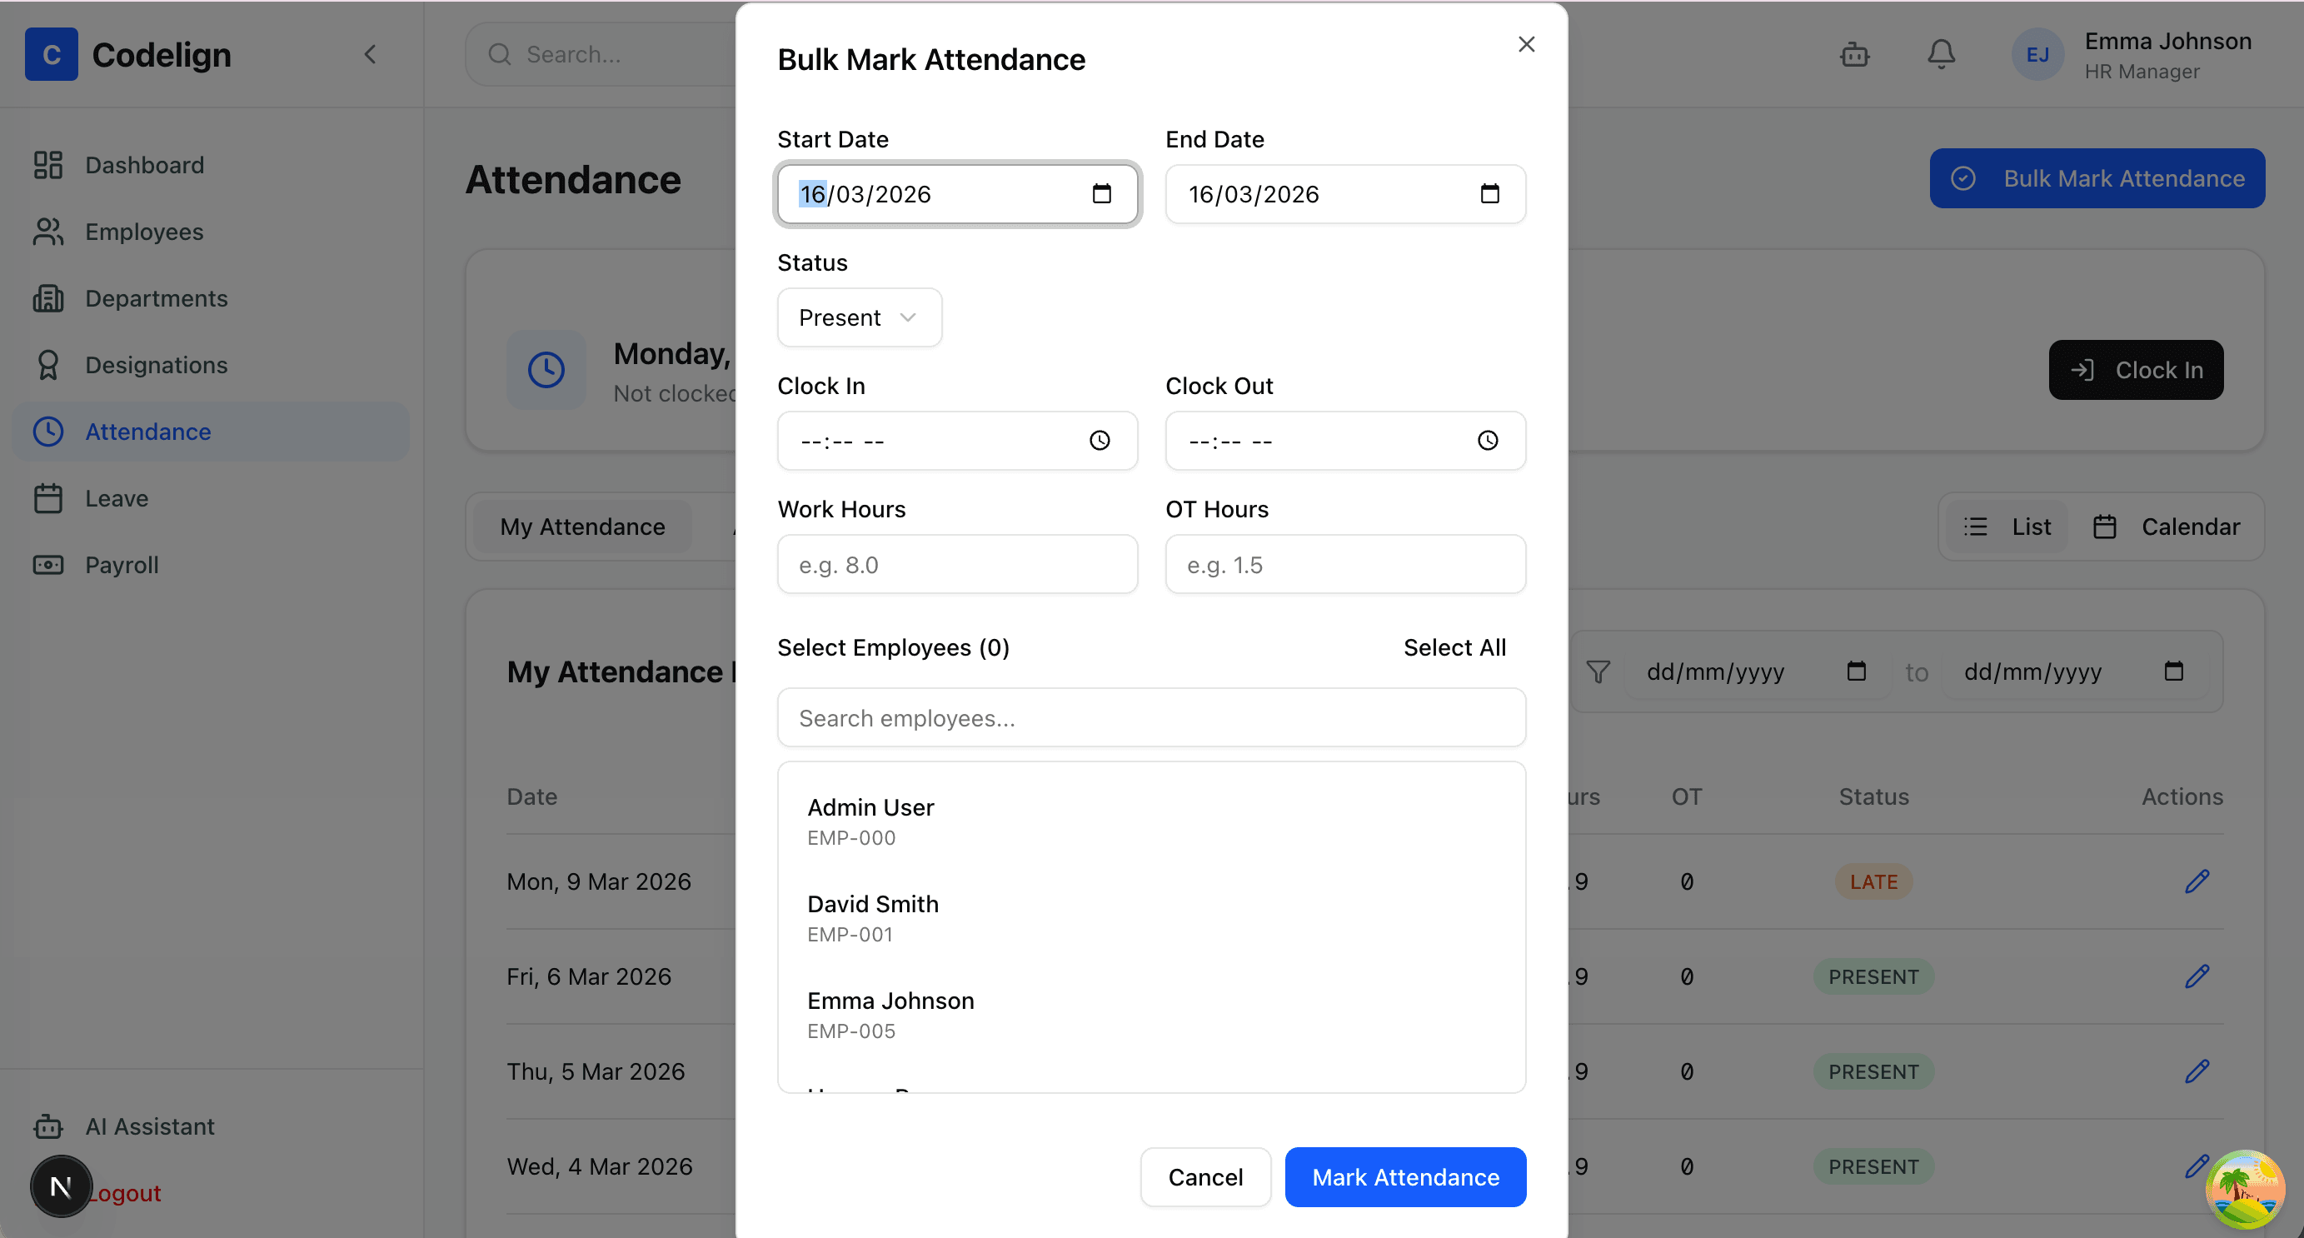Select All employees in the dialog
Viewport: 2304px width, 1238px height.
point(1454,646)
